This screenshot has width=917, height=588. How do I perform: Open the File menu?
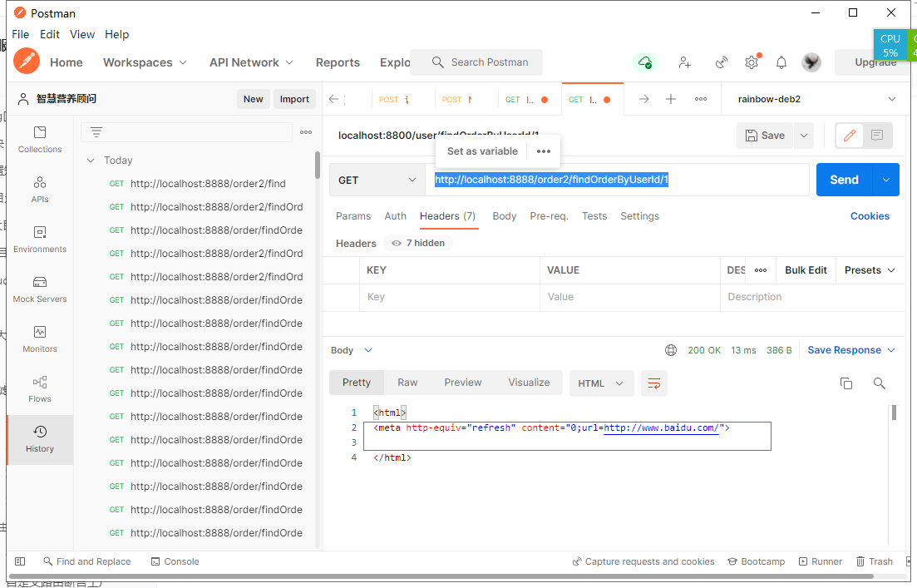point(21,35)
